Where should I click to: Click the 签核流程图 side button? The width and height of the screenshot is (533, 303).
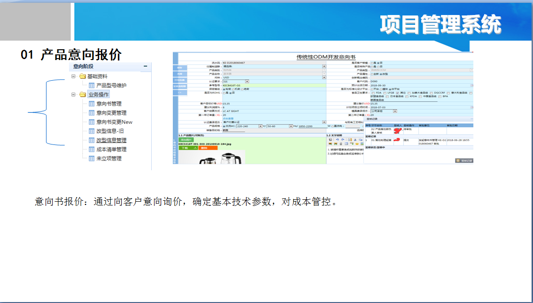[x=180, y=86]
